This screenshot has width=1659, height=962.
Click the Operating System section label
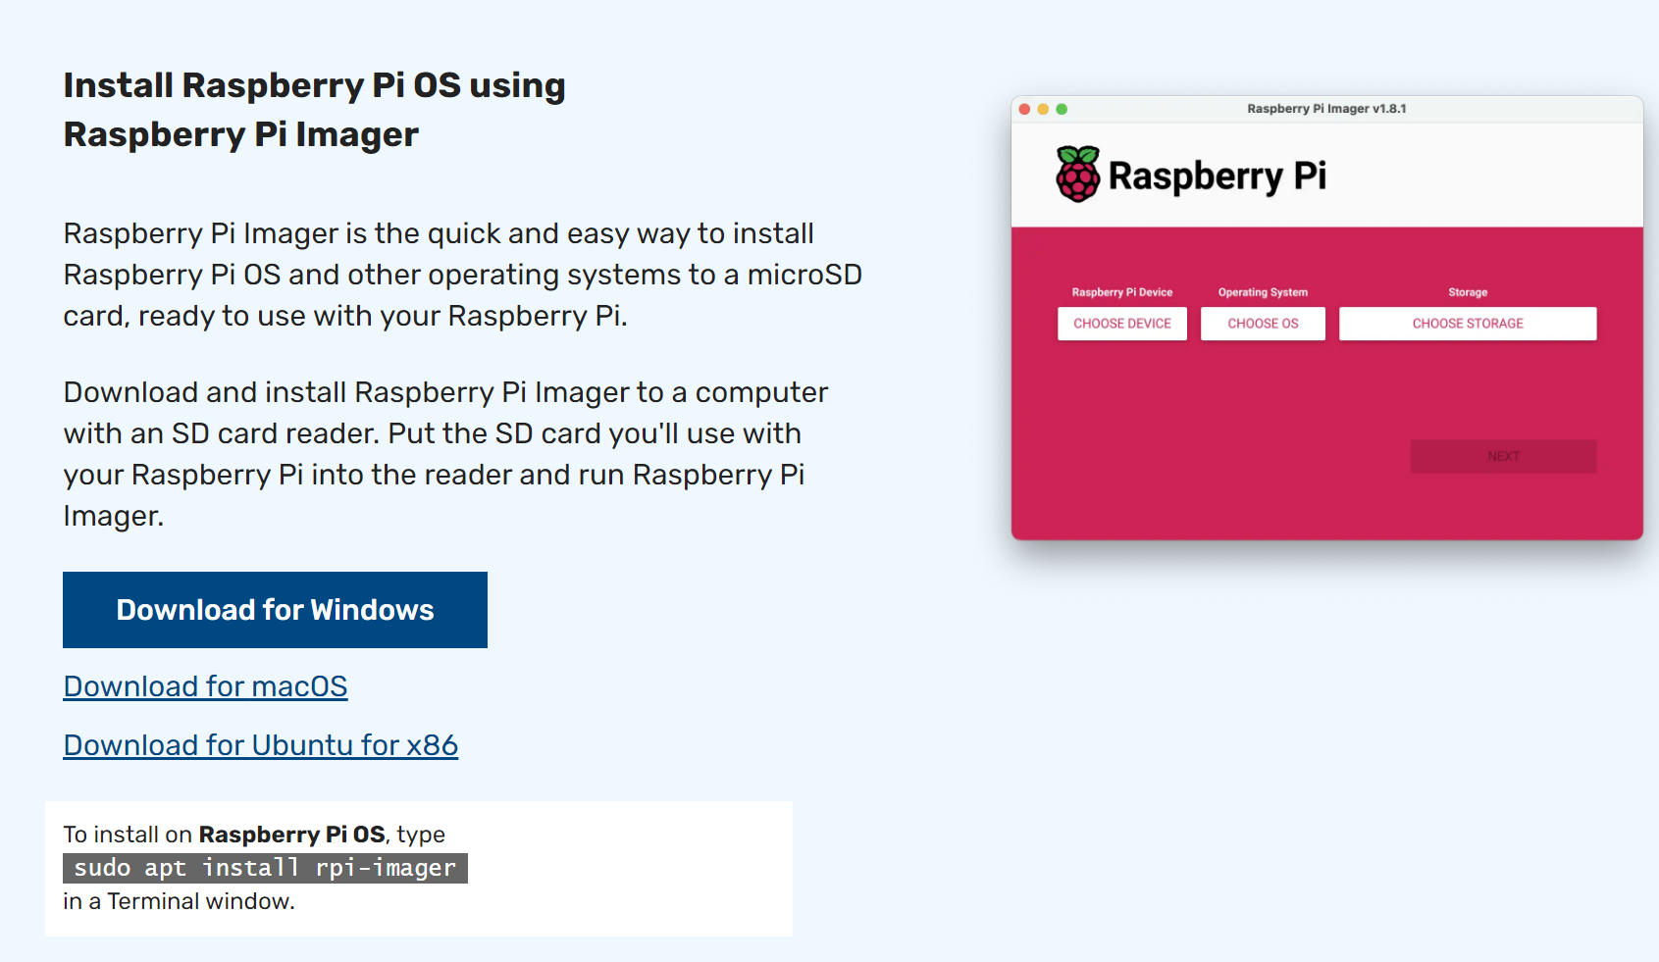(x=1263, y=291)
